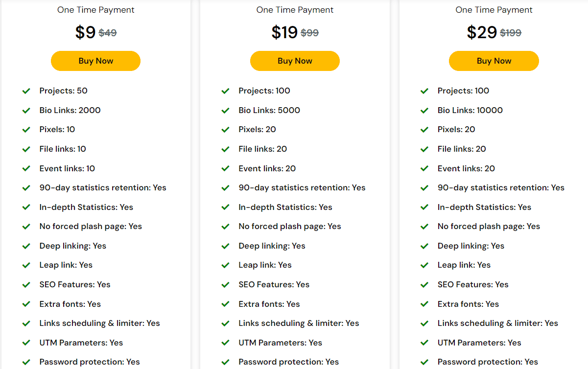Click checkmark beside Bio Links: 2000

pyautogui.click(x=26, y=111)
